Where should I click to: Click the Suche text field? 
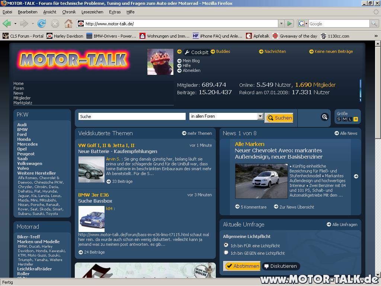(132, 117)
